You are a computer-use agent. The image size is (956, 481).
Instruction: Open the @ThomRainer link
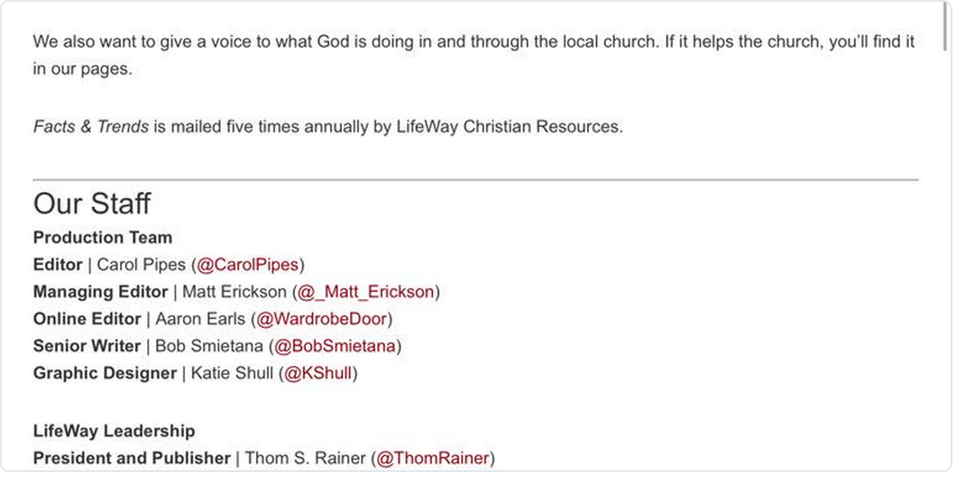(433, 458)
